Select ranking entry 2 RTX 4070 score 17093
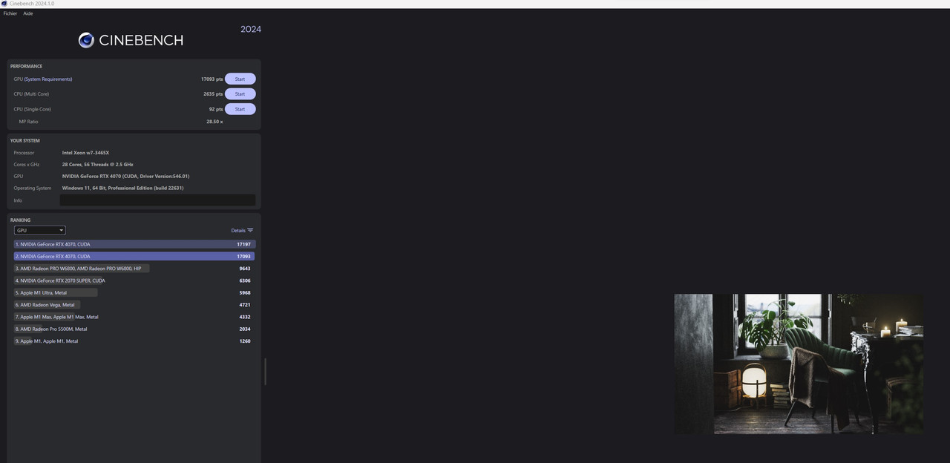Screen dimensions: 950x463 (134, 256)
